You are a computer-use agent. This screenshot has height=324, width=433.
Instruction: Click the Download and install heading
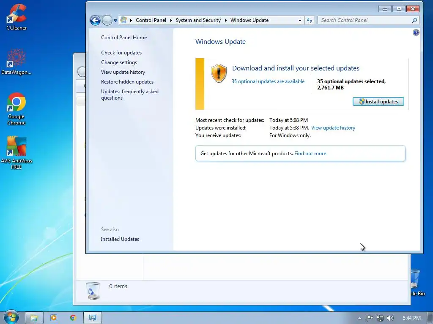click(x=296, y=68)
